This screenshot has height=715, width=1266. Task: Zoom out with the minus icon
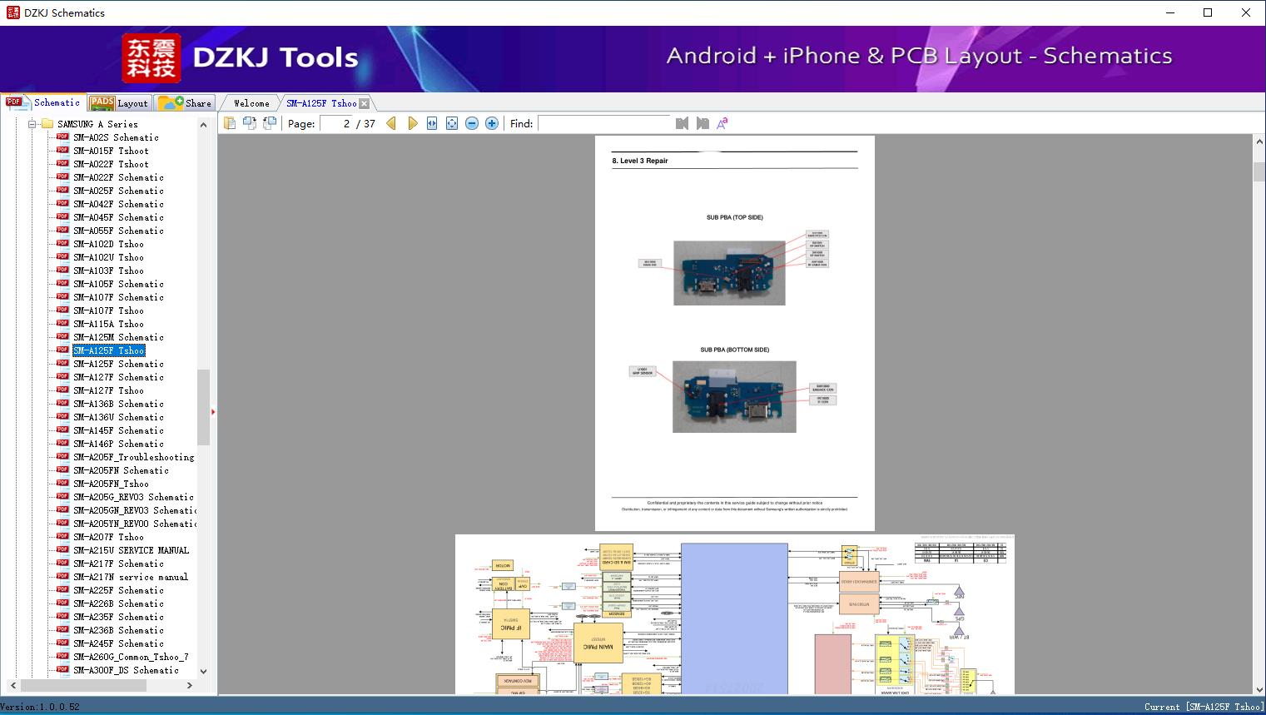click(x=472, y=123)
